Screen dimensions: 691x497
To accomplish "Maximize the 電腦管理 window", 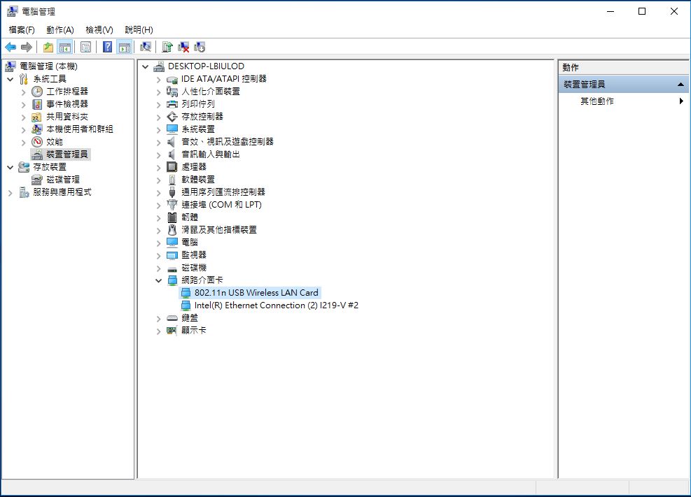I will (x=642, y=11).
